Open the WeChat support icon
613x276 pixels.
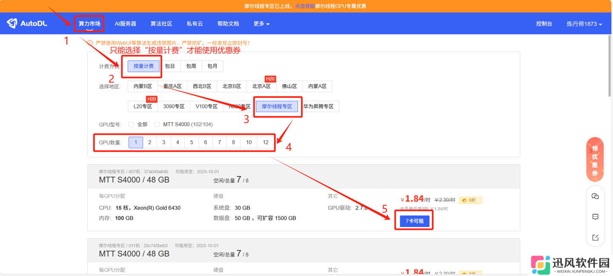coord(595,196)
